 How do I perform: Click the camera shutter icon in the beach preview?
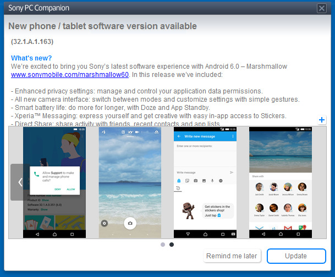click(x=130, y=223)
